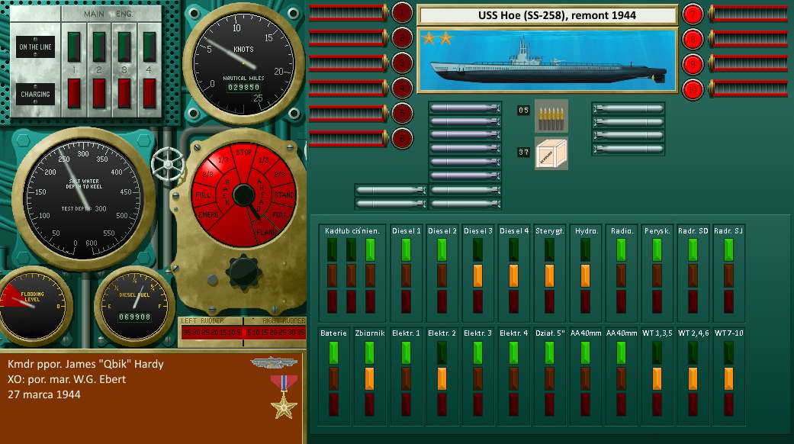Click the supplies crate icon

pos(550,153)
